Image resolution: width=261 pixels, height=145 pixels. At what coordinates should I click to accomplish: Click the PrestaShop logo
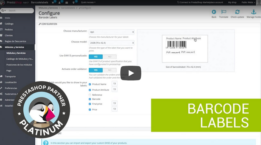tap(14, 2)
